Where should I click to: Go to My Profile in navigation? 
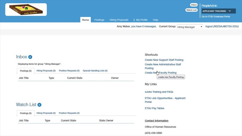pos(142,20)
